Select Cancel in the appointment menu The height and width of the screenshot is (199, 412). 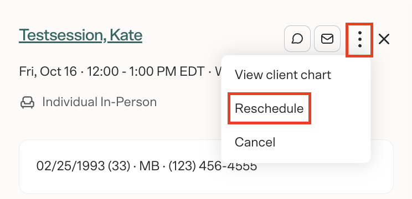coord(255,142)
